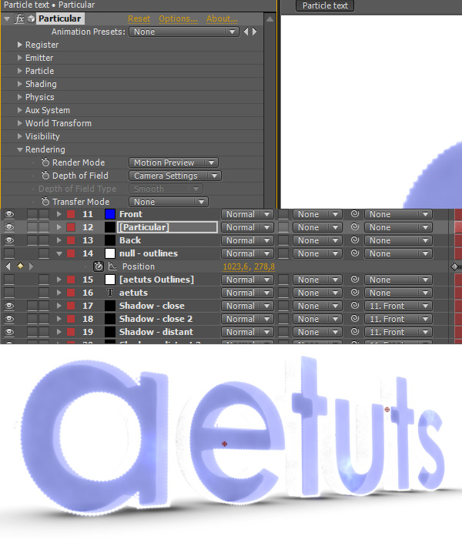Expand the Register group
462x539 pixels.
(19, 45)
